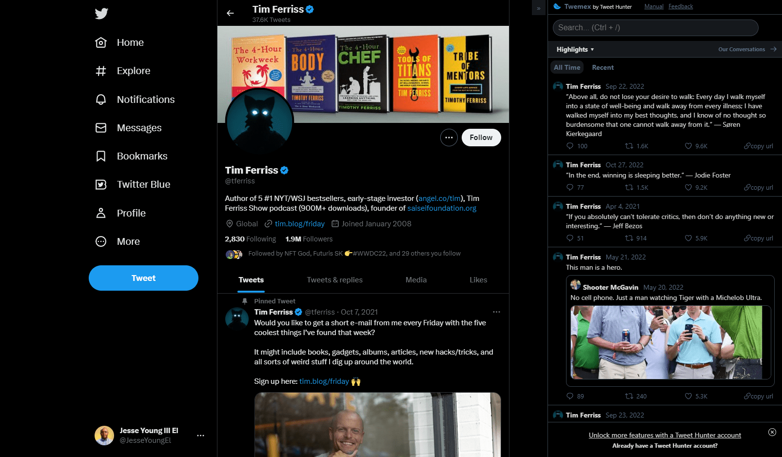
Task: Open Bookmarks in the sidebar
Action: tap(131, 156)
